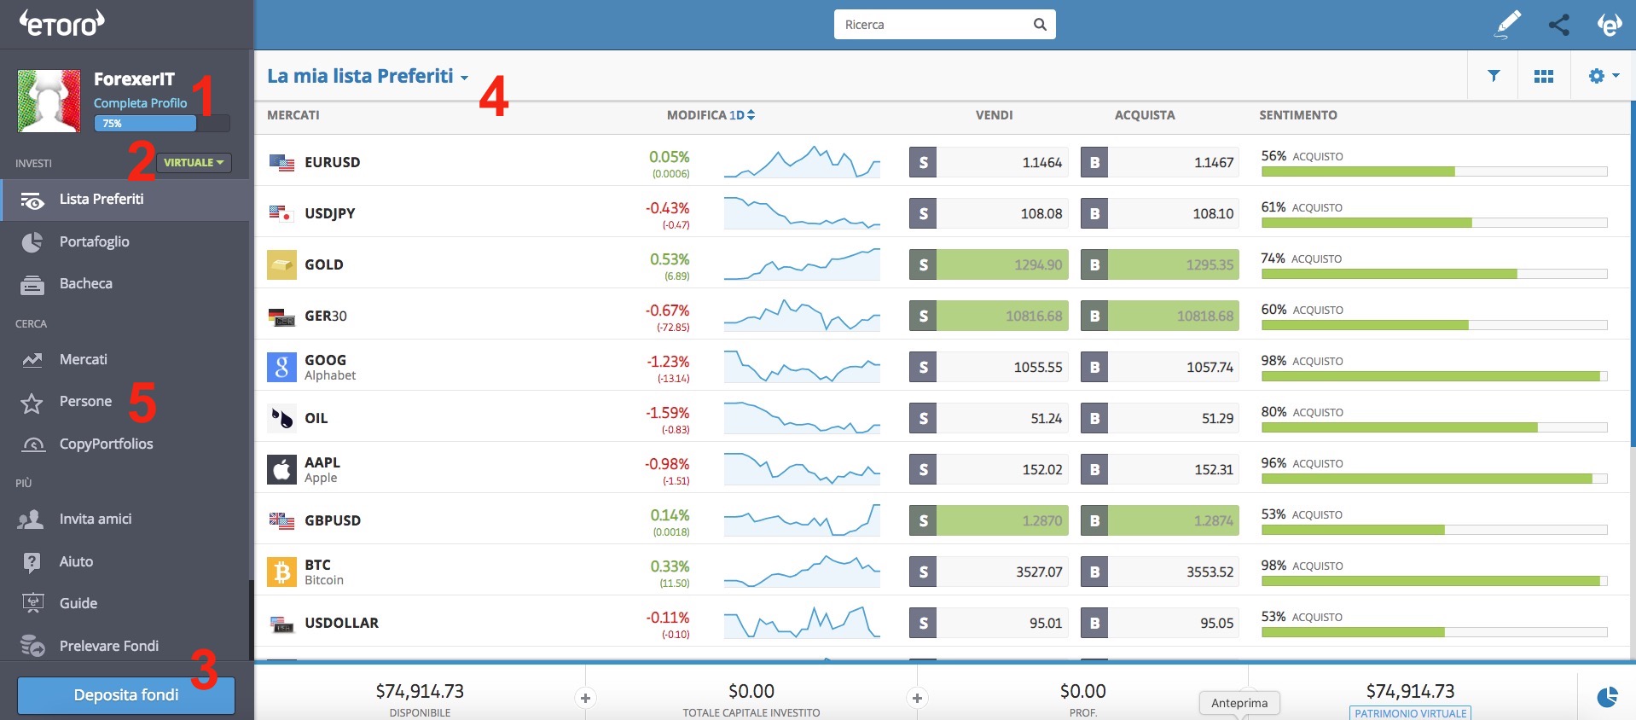Select Lista Preferiti in sidebar
1636x720 pixels.
pyautogui.click(x=125, y=200)
